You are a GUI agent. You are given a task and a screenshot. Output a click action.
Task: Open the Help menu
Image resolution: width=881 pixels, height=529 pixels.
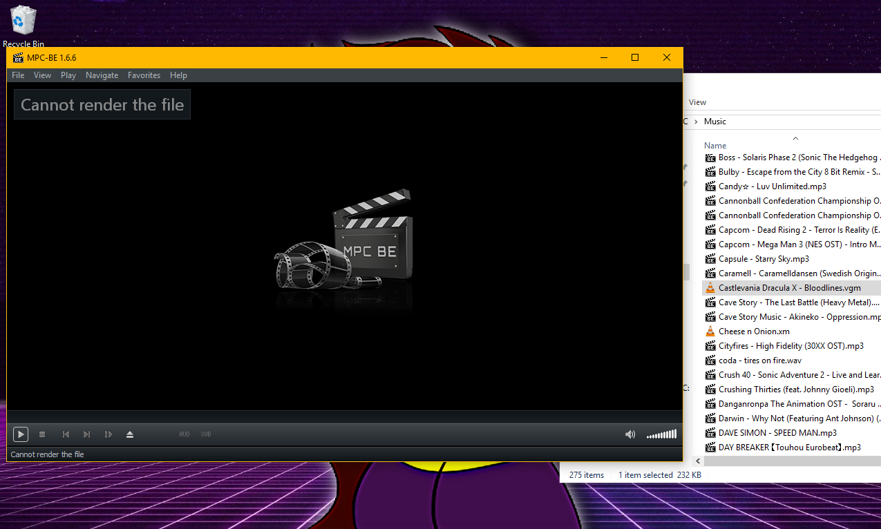[178, 75]
